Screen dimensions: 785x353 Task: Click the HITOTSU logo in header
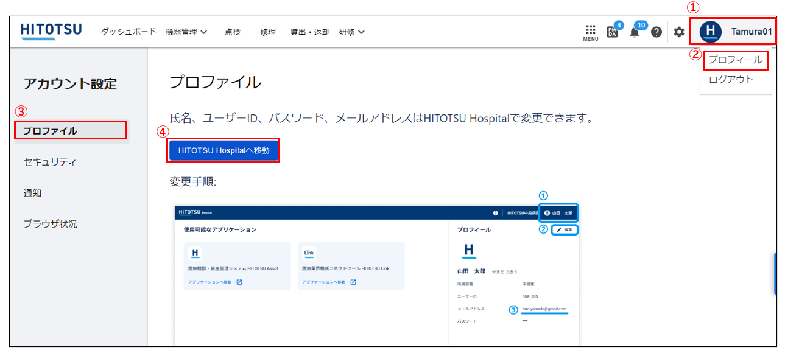51,32
